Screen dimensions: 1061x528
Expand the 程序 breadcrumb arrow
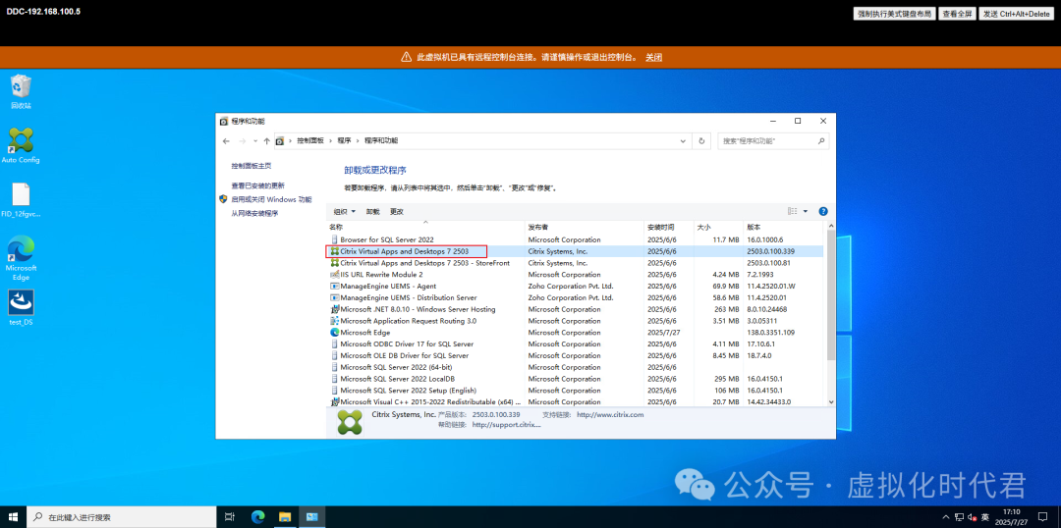(359, 141)
